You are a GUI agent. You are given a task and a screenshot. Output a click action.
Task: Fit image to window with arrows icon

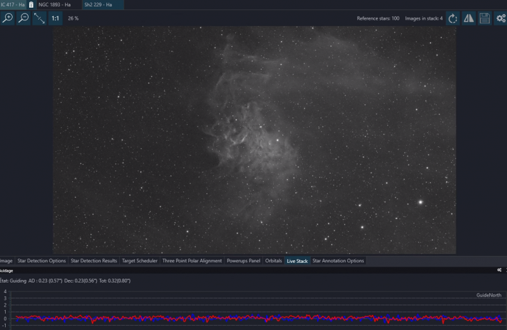click(39, 18)
